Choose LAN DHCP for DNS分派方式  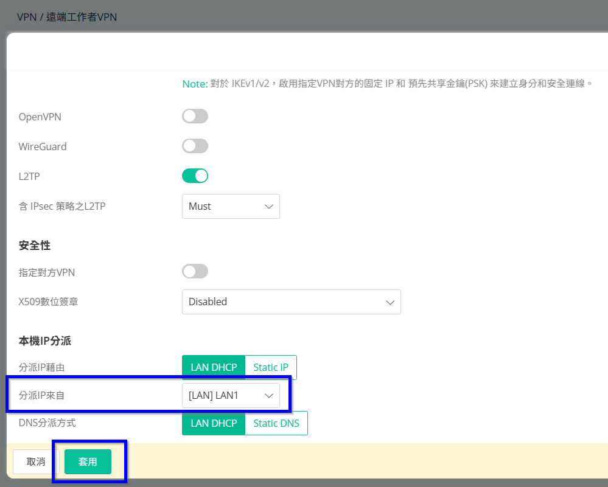(214, 424)
